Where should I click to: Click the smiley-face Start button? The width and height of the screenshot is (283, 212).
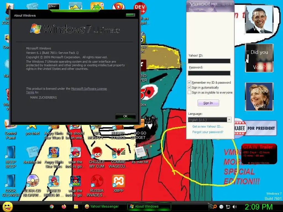click(7, 206)
